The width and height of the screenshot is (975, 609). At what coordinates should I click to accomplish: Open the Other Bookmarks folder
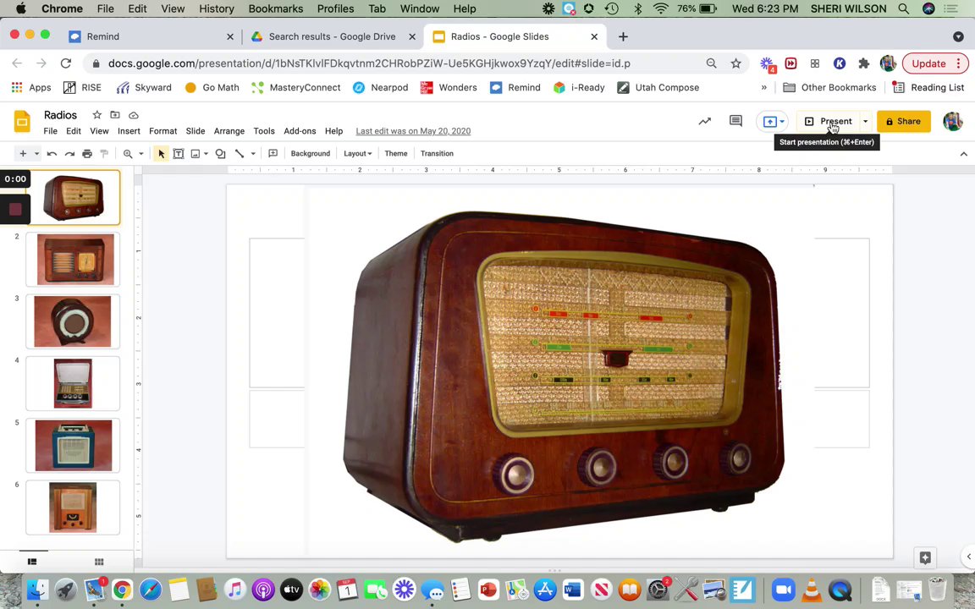829,88
